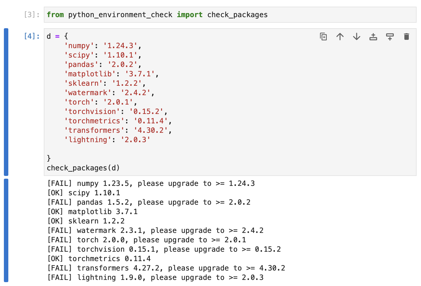This screenshot has height=286, width=421.
Task: Insert a new cell below
Action: click(x=390, y=36)
